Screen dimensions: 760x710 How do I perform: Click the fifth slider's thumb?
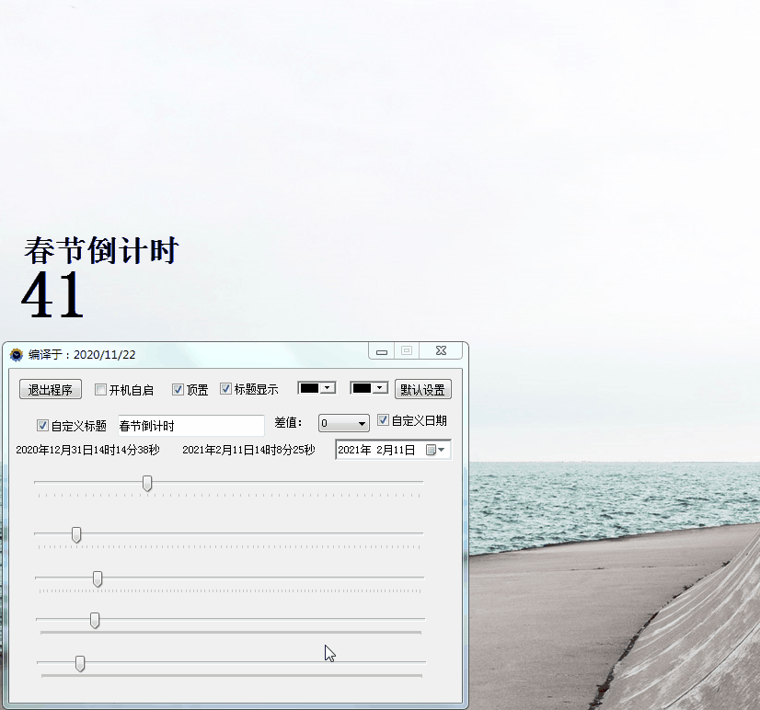point(80,663)
